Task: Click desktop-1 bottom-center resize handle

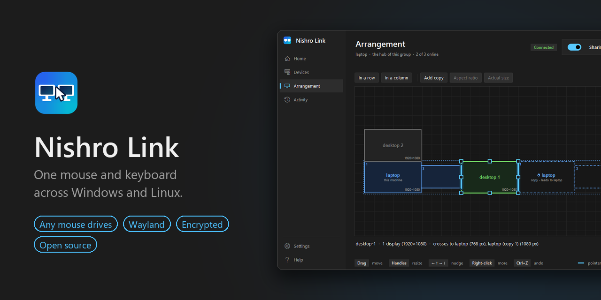Action: click(x=490, y=193)
